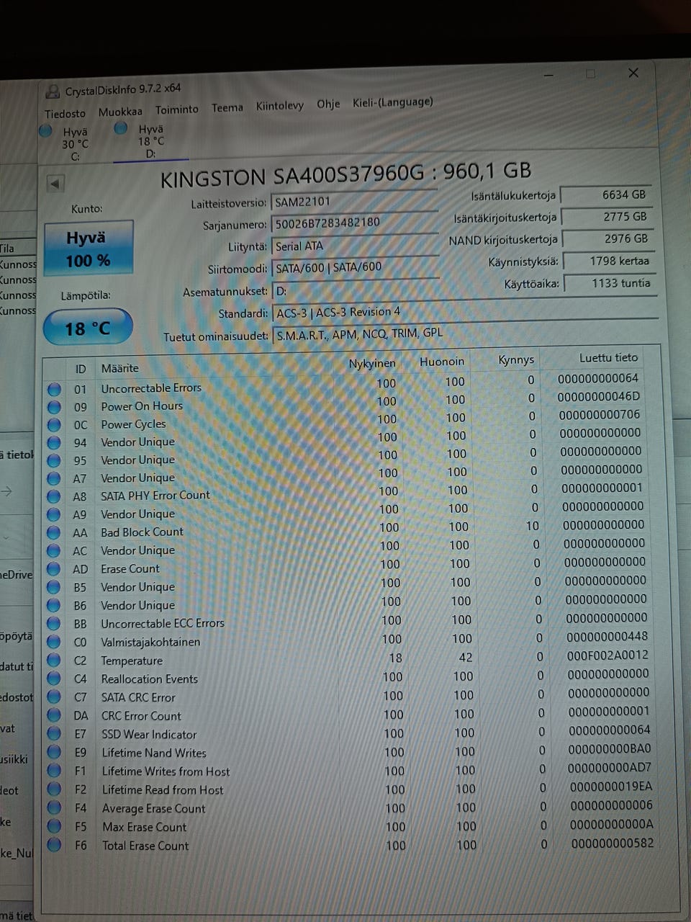Click status circle for Uncorrectable Errors row

[54, 389]
